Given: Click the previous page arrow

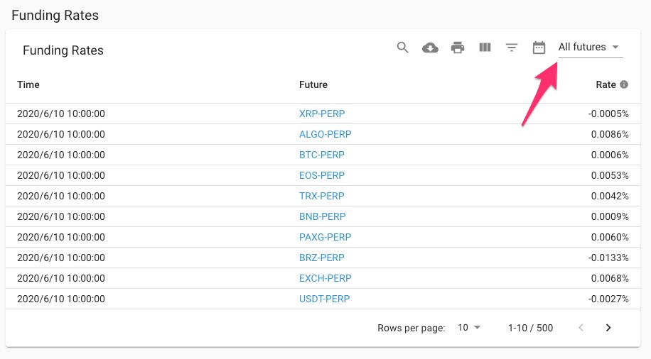Looking at the screenshot, I should pos(581,328).
